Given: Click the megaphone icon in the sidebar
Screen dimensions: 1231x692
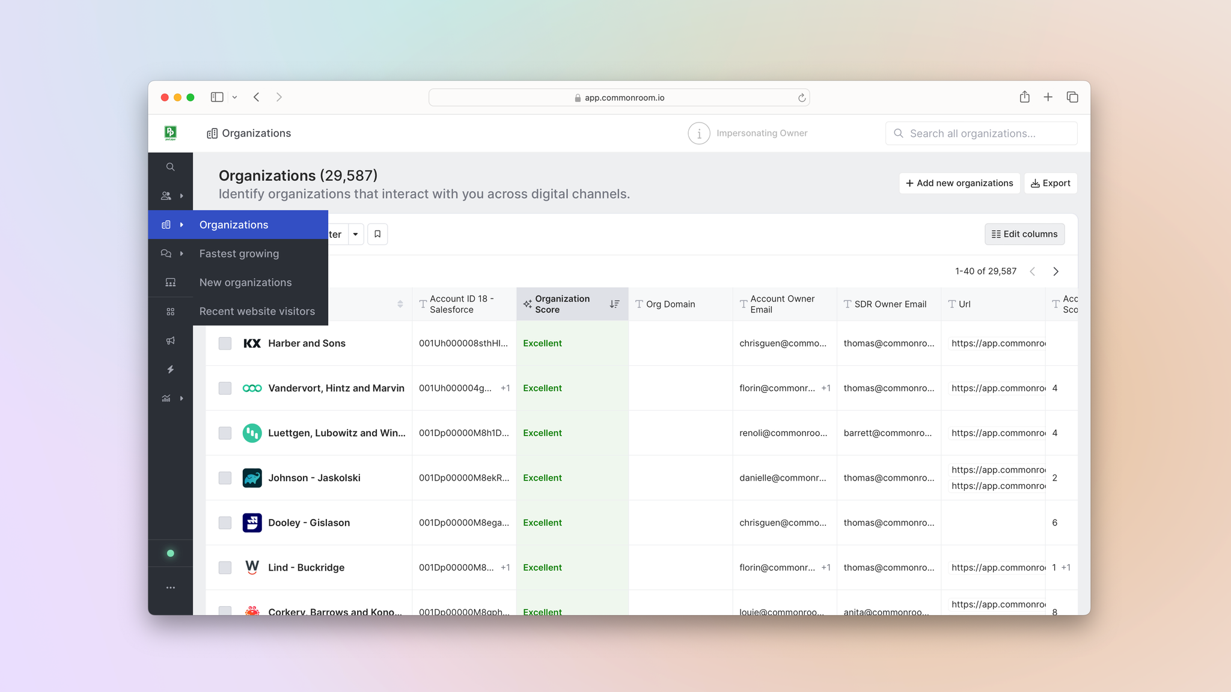Looking at the screenshot, I should [x=171, y=341].
